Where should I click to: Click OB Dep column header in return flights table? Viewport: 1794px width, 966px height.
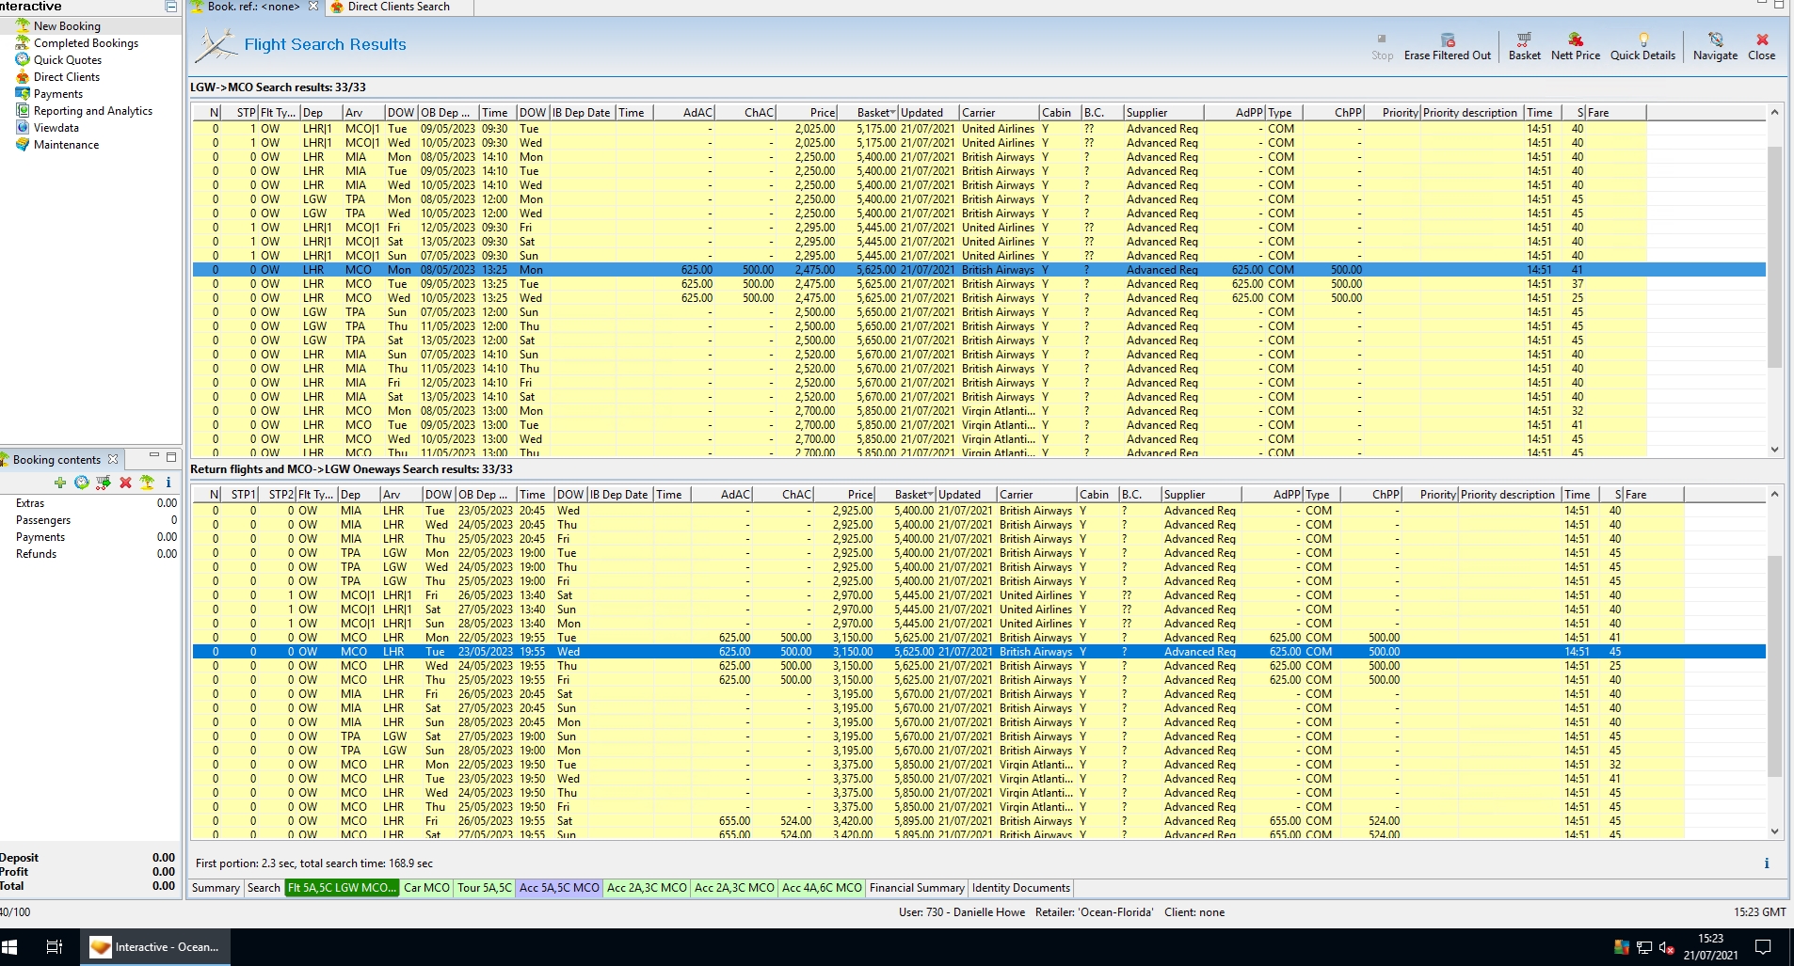pyautogui.click(x=486, y=495)
